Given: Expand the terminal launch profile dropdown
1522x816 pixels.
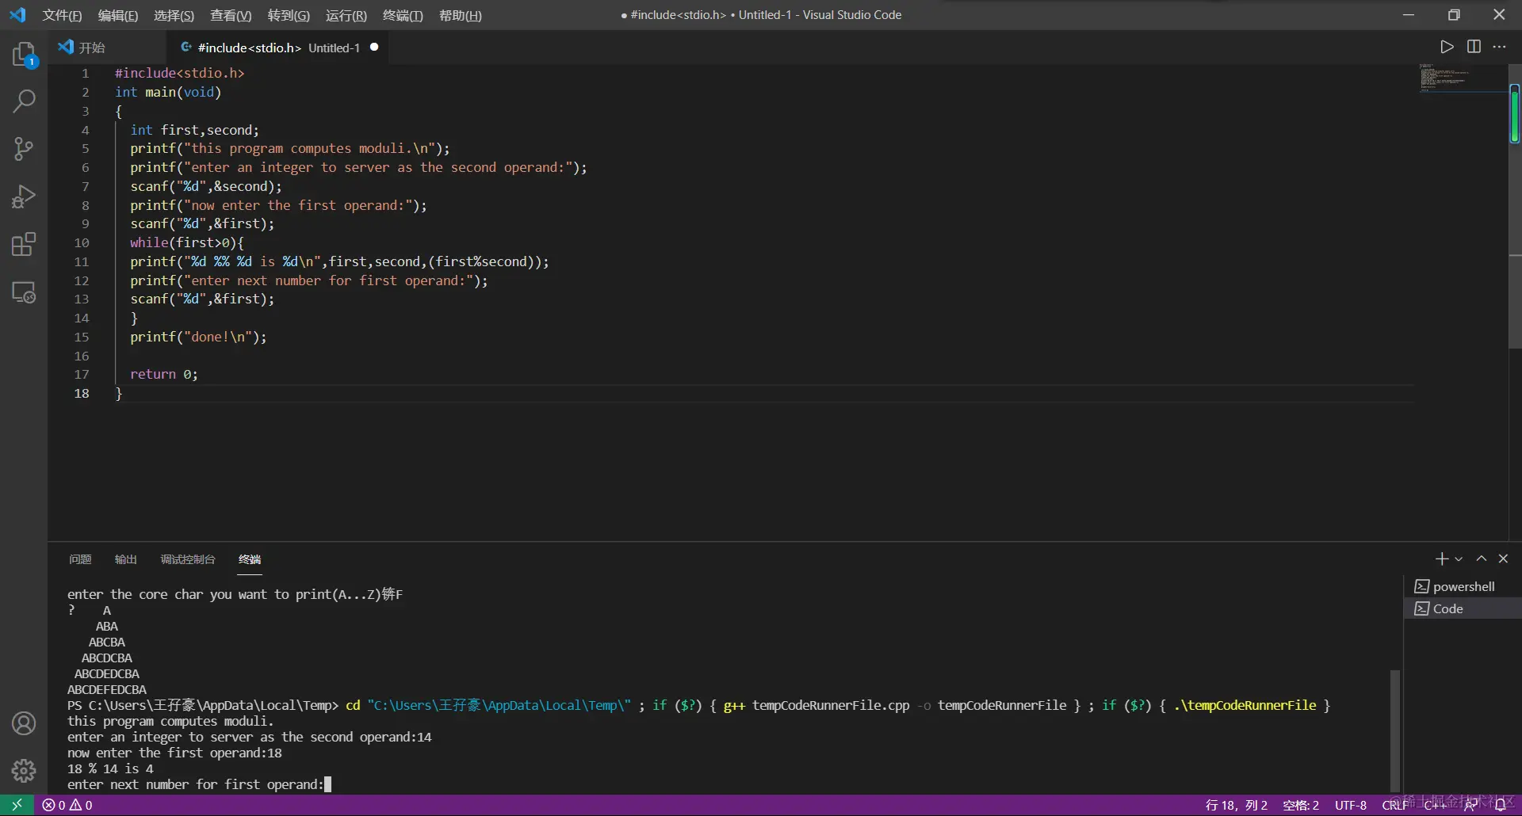Looking at the screenshot, I should coord(1459,559).
